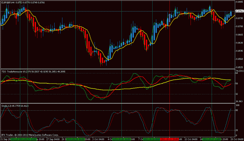Click the 0.8595 price axis label
The height and width of the screenshot is (141, 244).
(239, 51)
